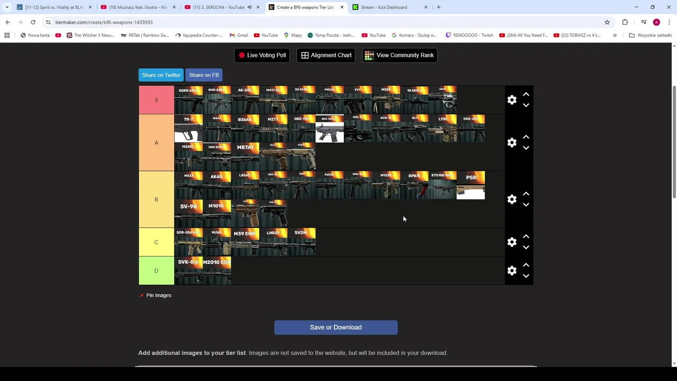Select the SV-98 sniper thumbnail
The width and height of the screenshot is (677, 381).
[188, 214]
